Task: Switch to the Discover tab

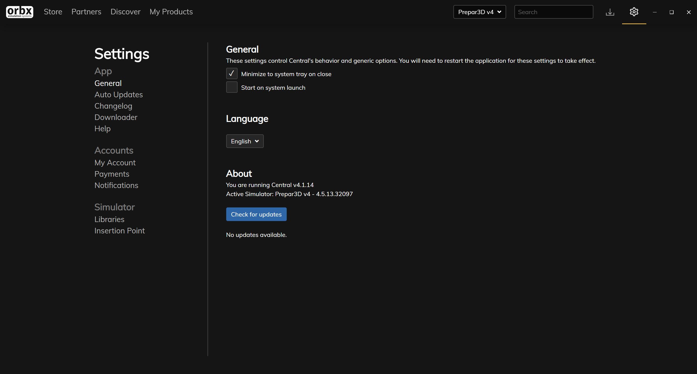Action: point(125,12)
